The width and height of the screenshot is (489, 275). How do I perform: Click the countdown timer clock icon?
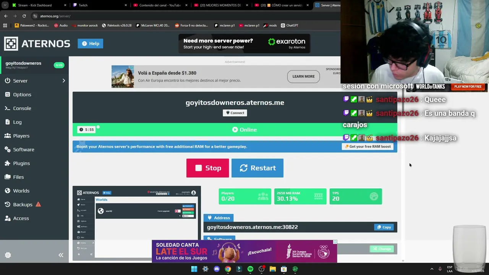(81, 129)
